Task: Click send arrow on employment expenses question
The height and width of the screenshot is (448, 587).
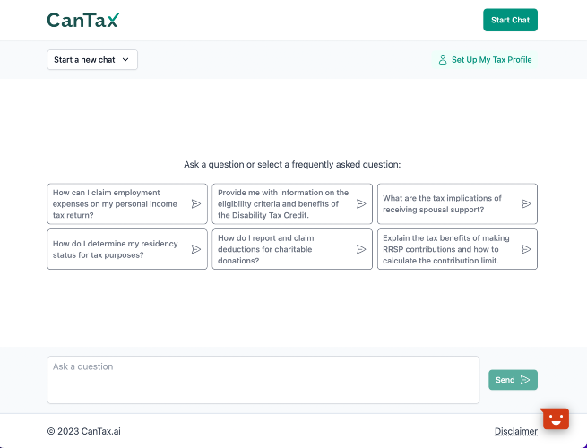Action: (196, 204)
